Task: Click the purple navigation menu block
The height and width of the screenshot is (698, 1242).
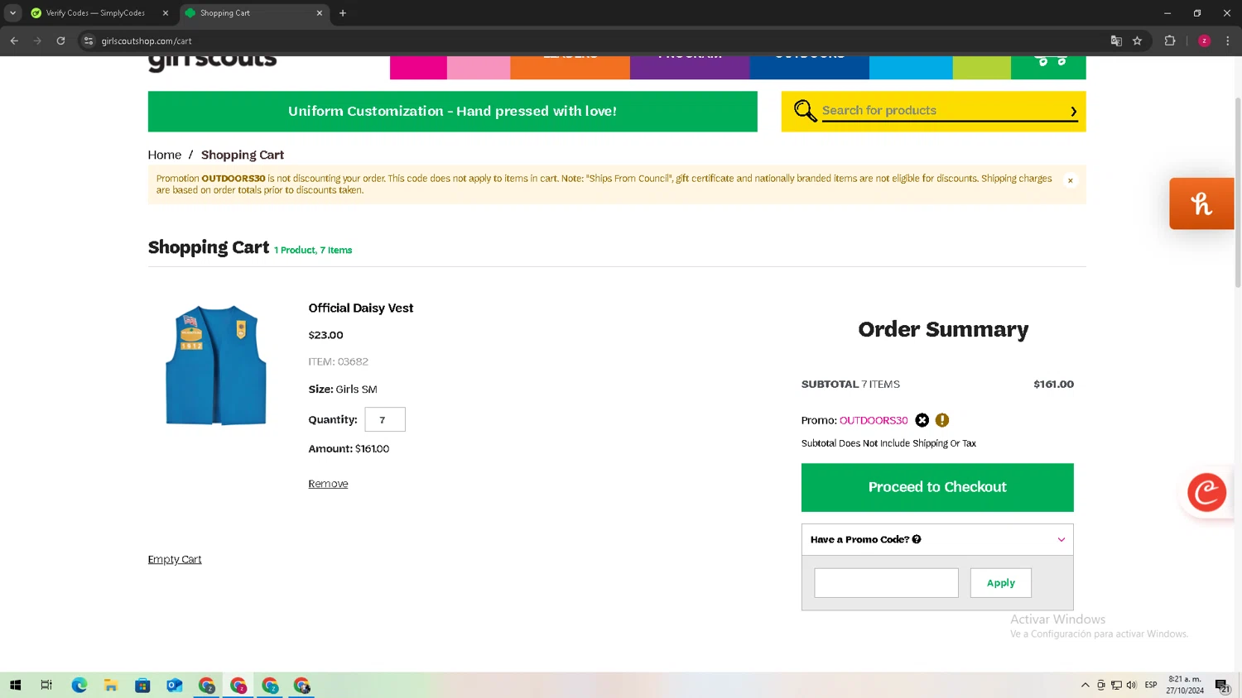Action: pos(690,68)
